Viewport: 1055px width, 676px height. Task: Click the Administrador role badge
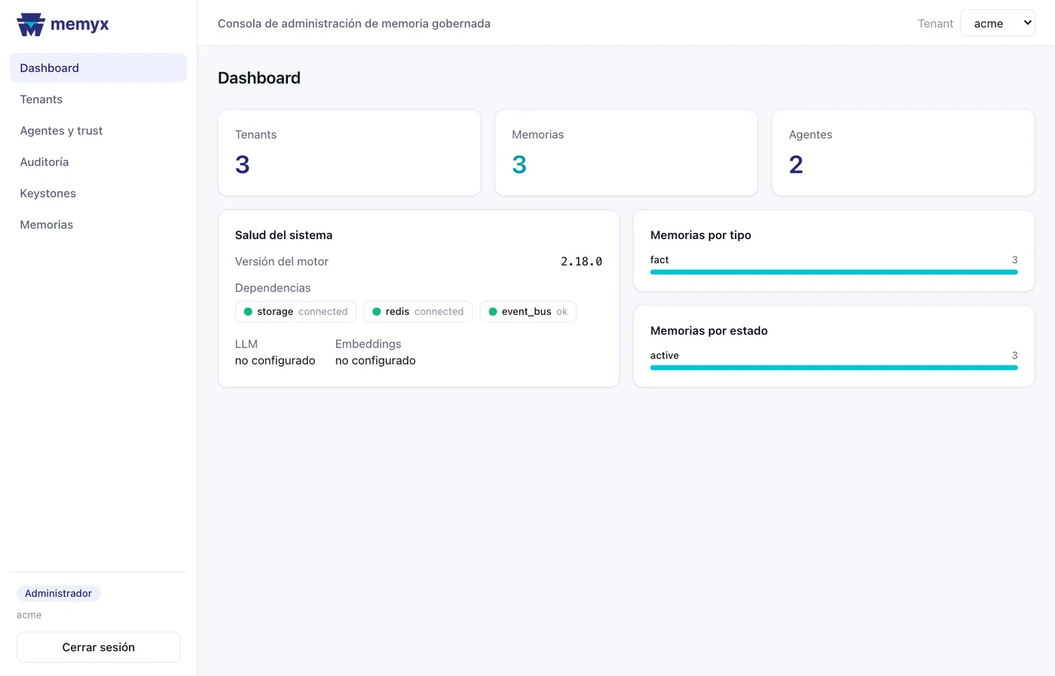58,593
